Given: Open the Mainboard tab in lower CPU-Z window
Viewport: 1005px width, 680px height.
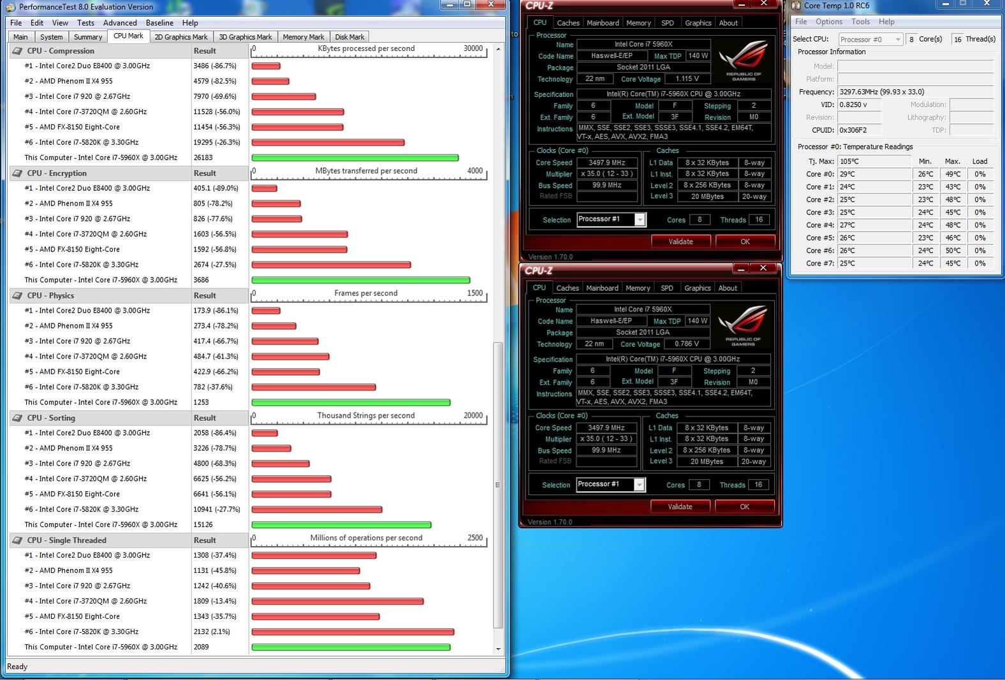Looking at the screenshot, I should click(x=602, y=288).
